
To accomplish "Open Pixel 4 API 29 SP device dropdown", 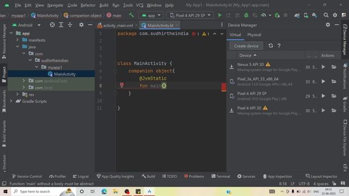I will pyautogui.click(x=190, y=15).
